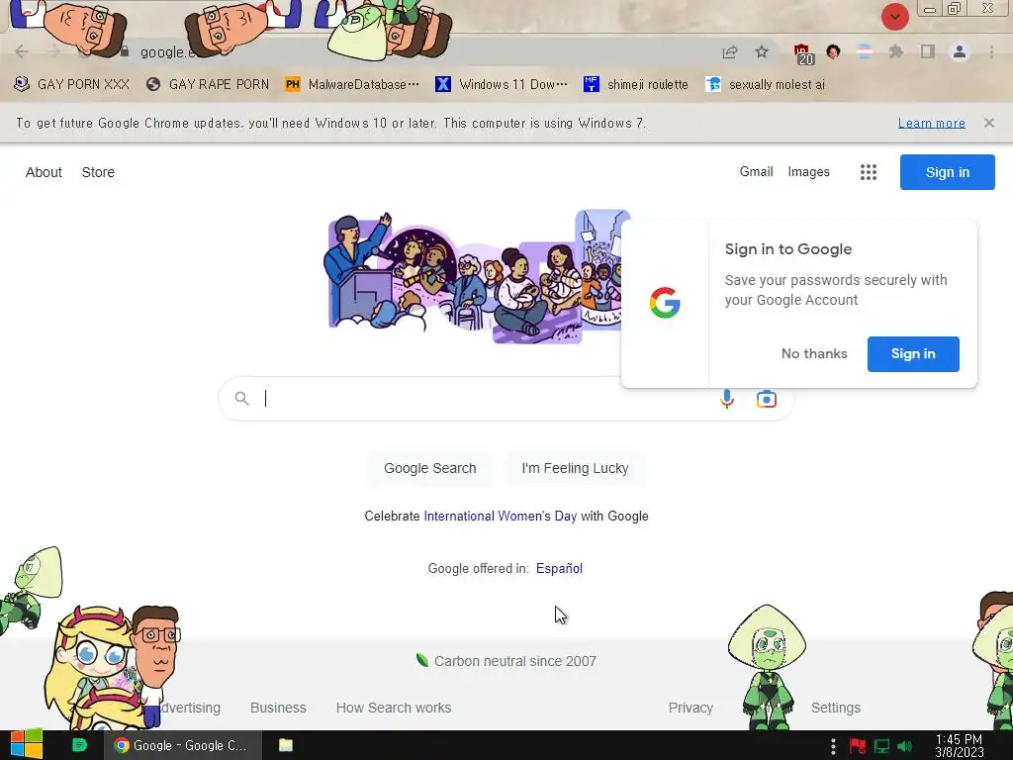1013x760 pixels.
Task: Open the About link
Action: (x=44, y=172)
